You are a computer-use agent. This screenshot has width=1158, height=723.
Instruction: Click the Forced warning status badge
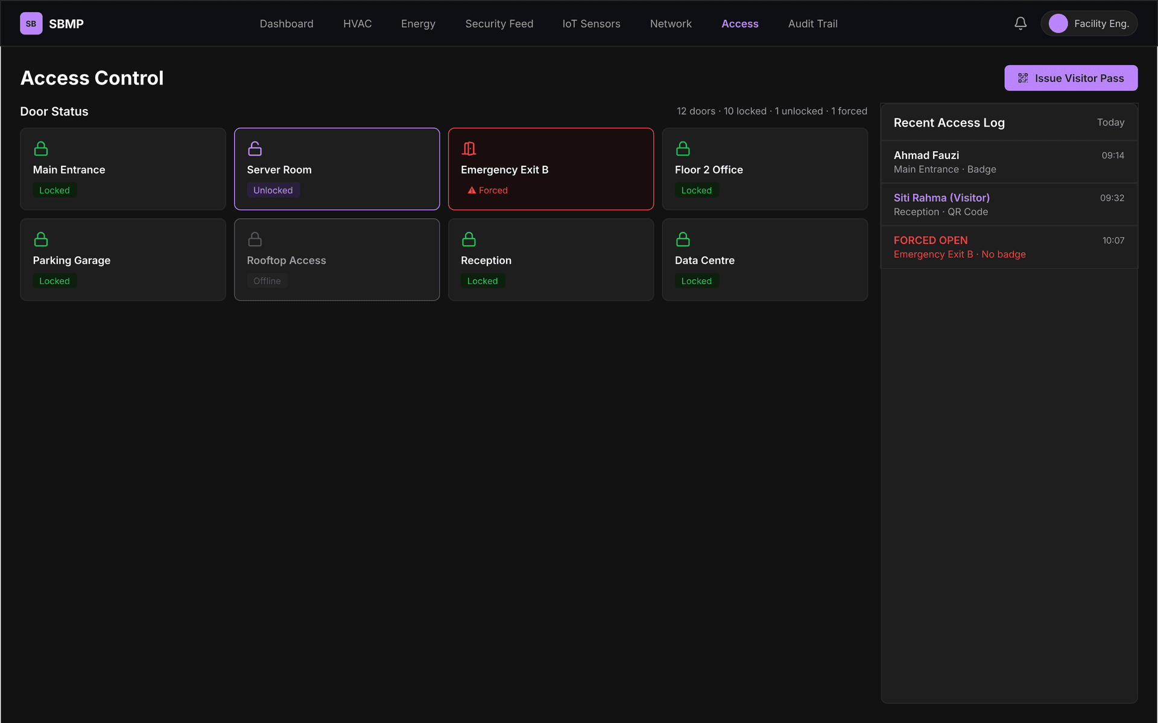pyautogui.click(x=487, y=190)
